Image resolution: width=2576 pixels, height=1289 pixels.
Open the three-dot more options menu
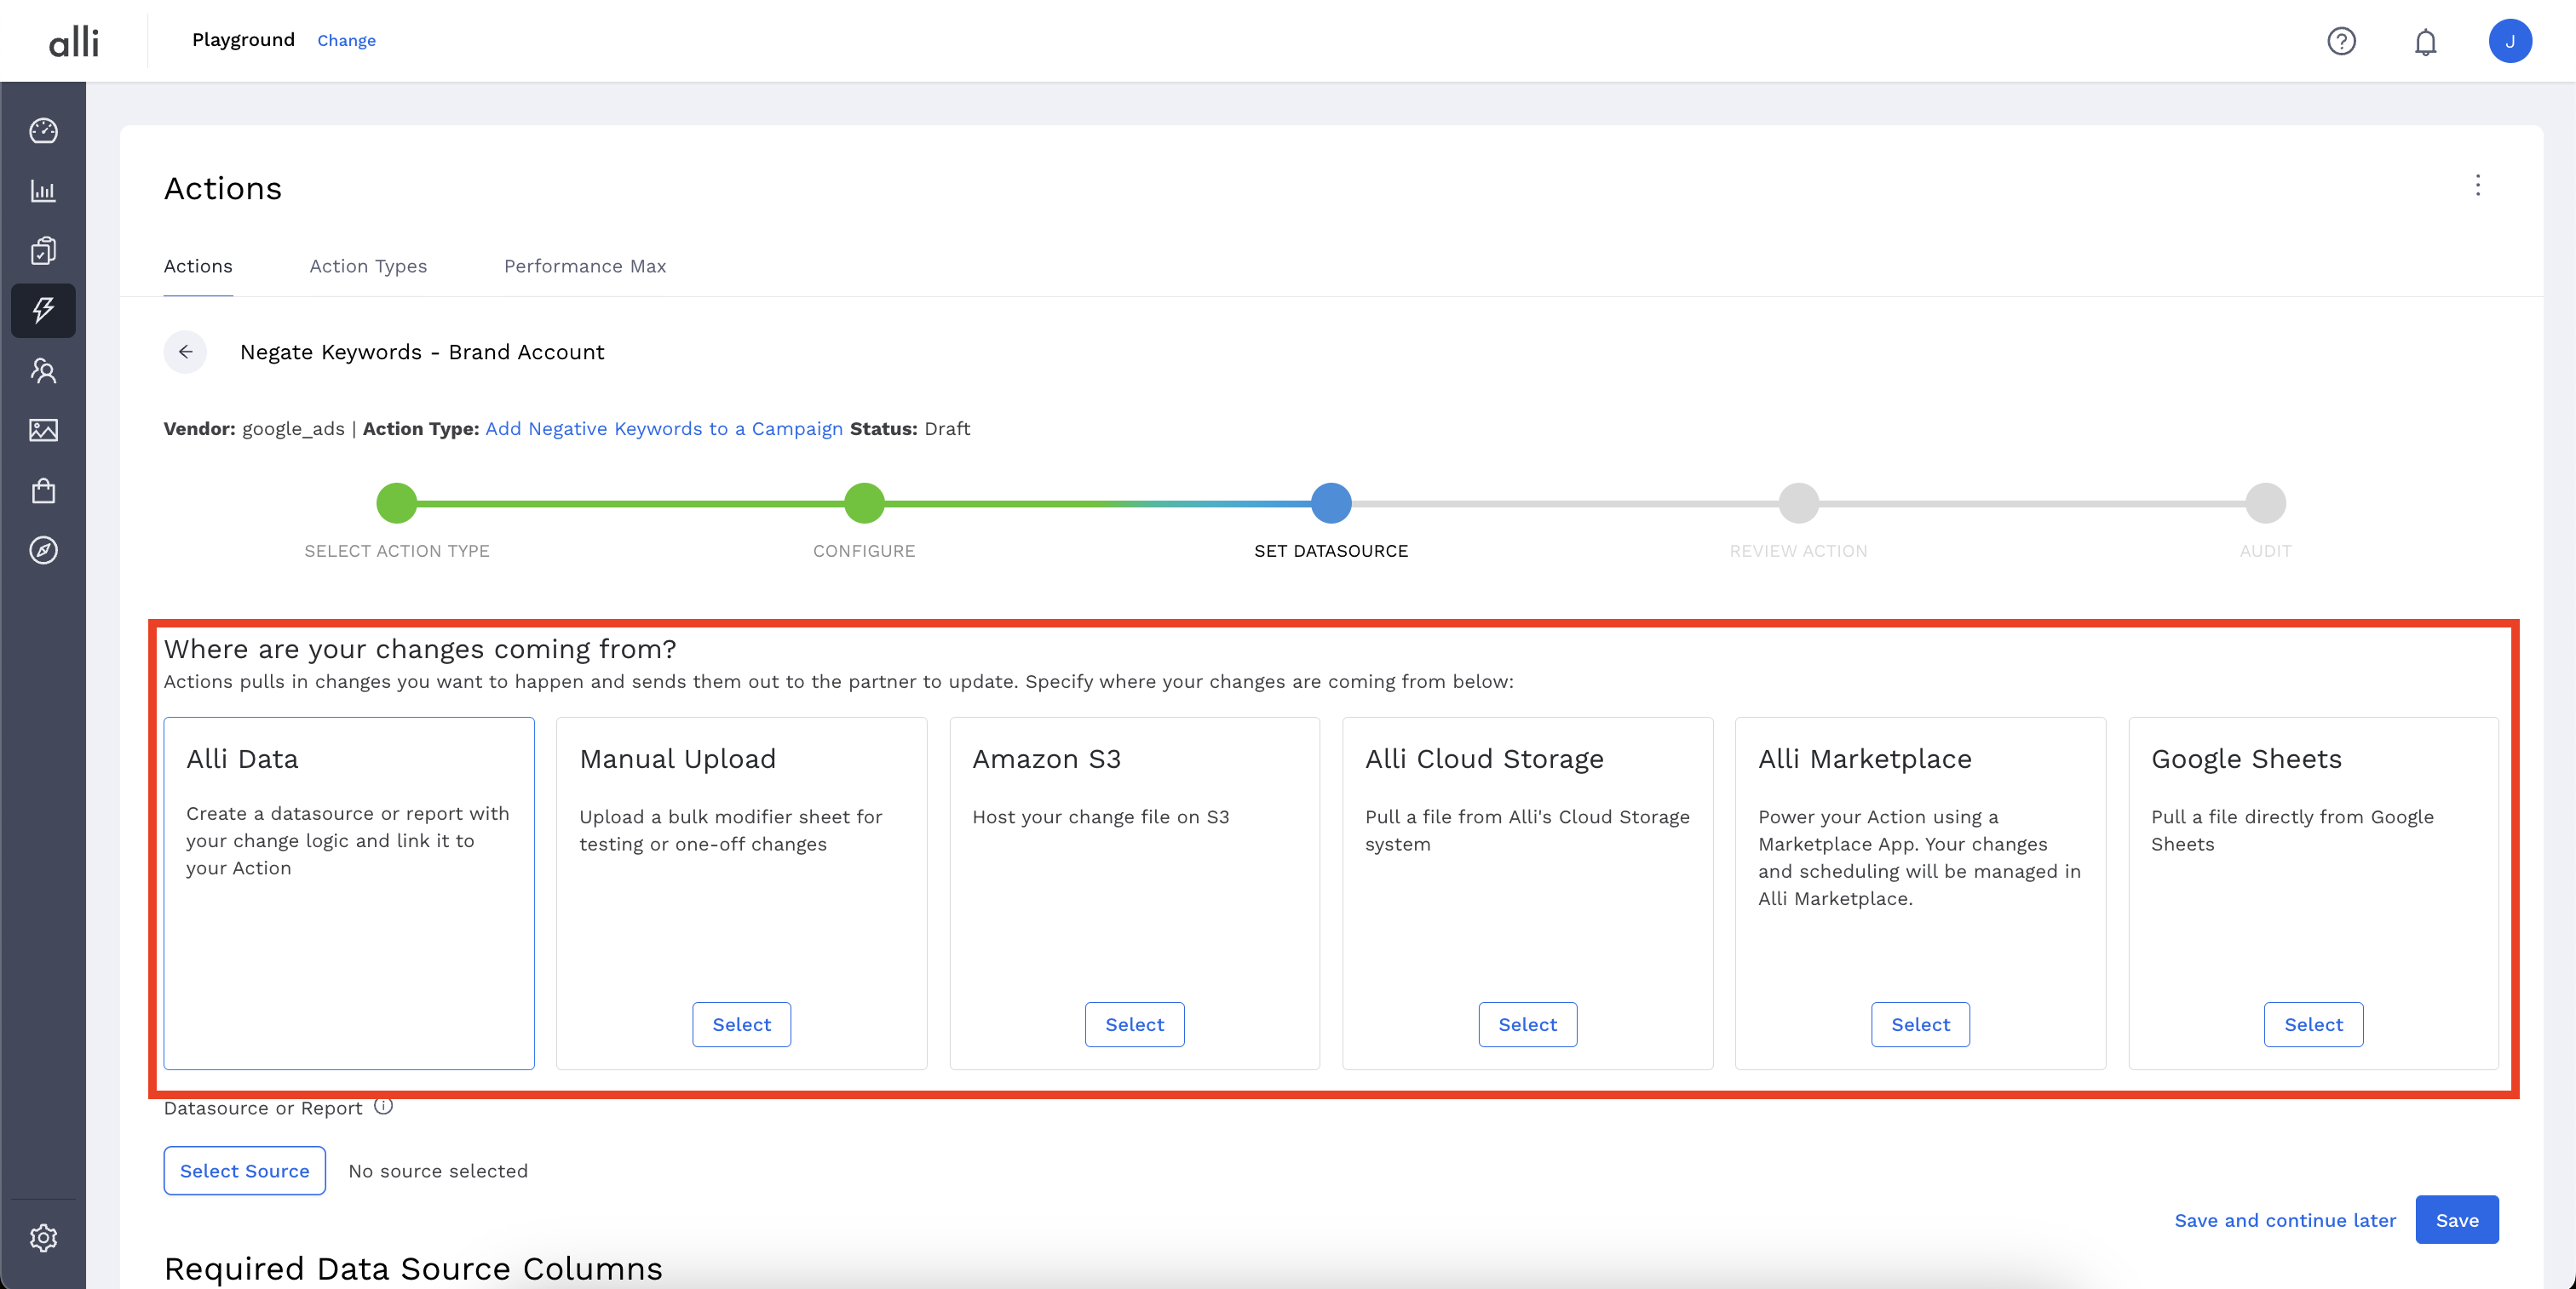click(2477, 185)
